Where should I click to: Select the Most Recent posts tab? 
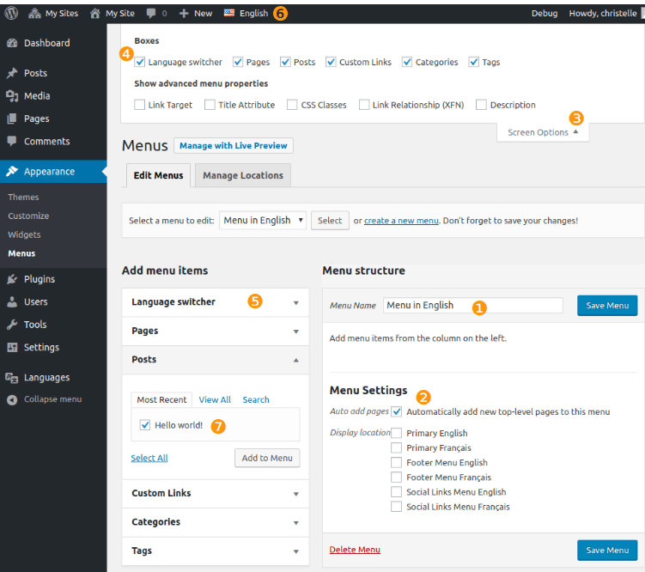click(161, 399)
